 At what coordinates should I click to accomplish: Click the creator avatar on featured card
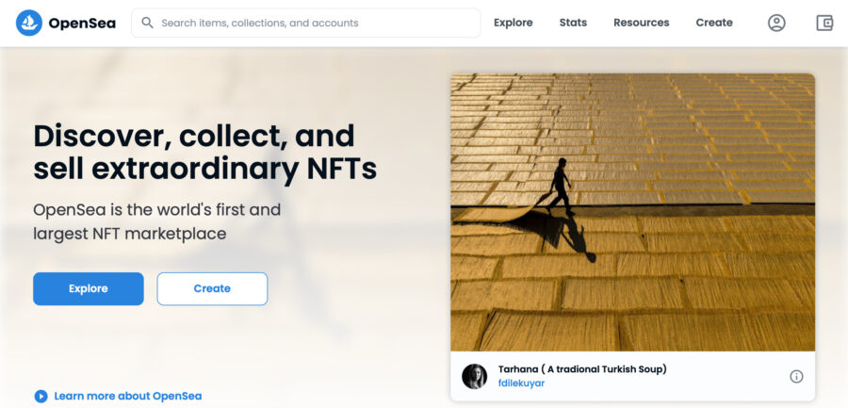(474, 376)
